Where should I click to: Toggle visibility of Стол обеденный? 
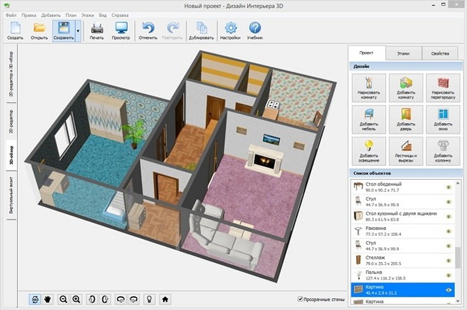click(x=449, y=187)
